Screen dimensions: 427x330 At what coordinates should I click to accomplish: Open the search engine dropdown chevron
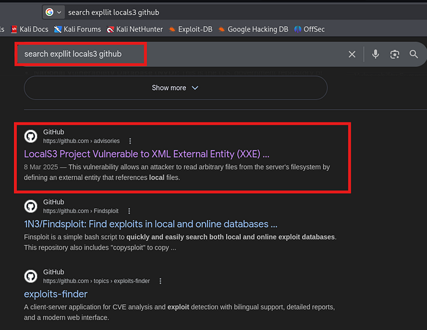pyautogui.click(x=59, y=13)
